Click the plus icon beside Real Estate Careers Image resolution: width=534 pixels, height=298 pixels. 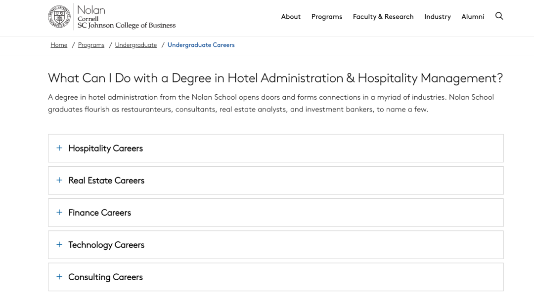pos(59,181)
